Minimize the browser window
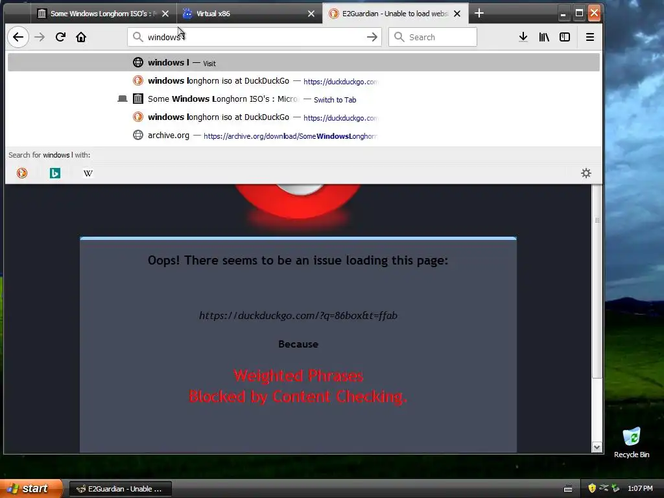Viewport: 664px width, 498px height. 563,14
